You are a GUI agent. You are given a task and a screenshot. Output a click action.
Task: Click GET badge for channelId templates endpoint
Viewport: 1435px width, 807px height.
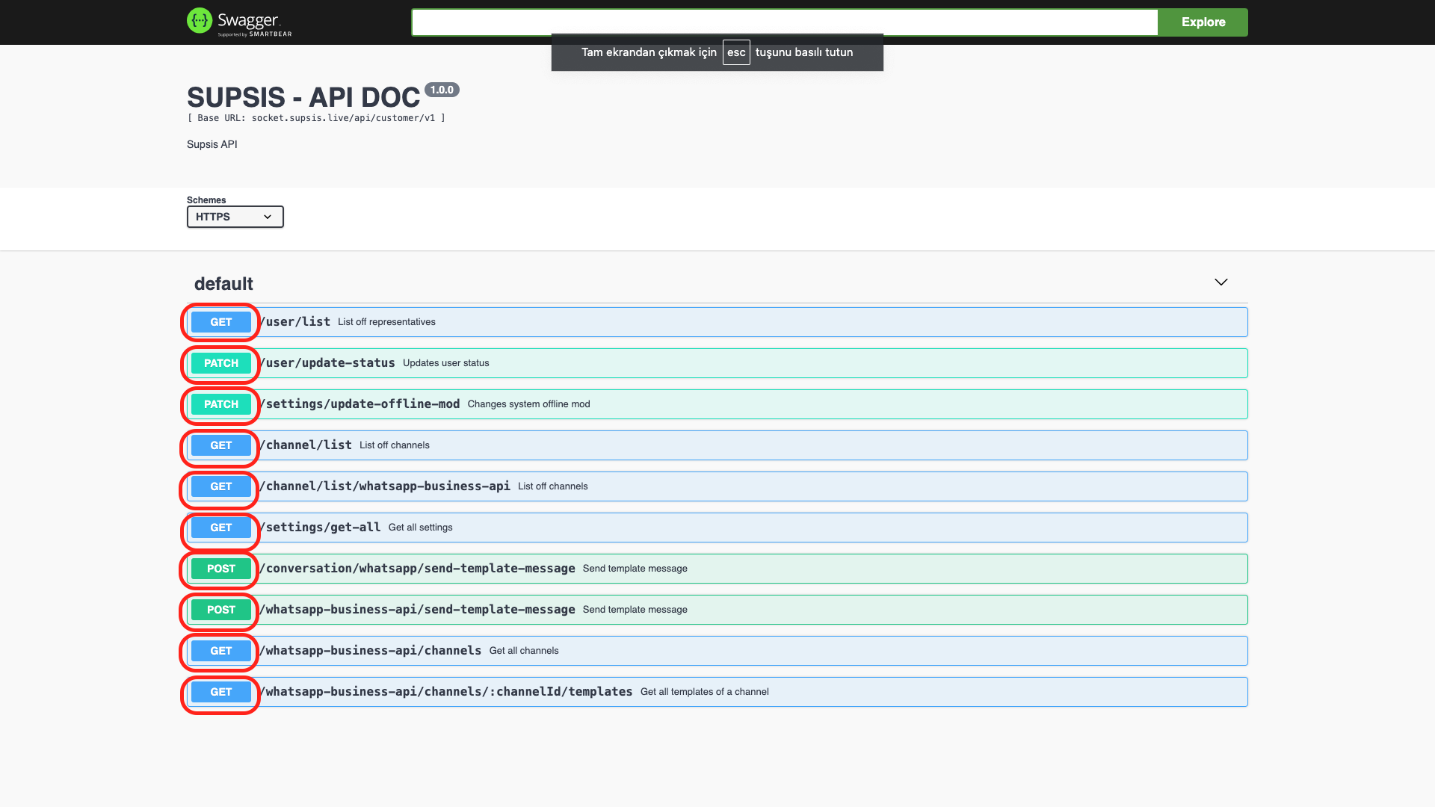click(221, 692)
